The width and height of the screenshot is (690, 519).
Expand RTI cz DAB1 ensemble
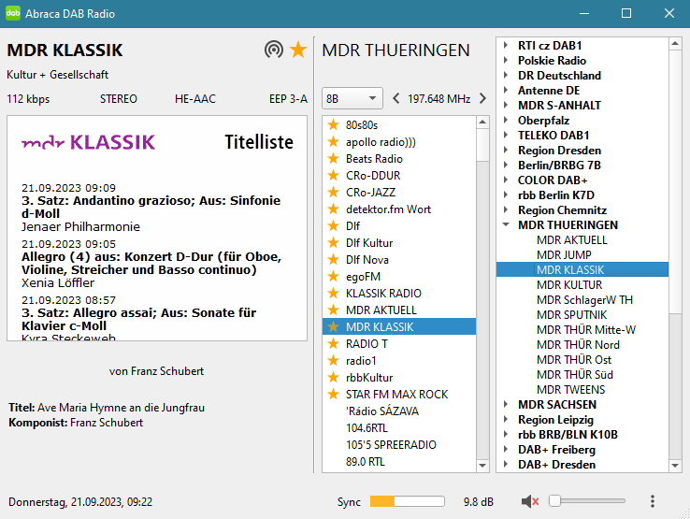[506, 45]
